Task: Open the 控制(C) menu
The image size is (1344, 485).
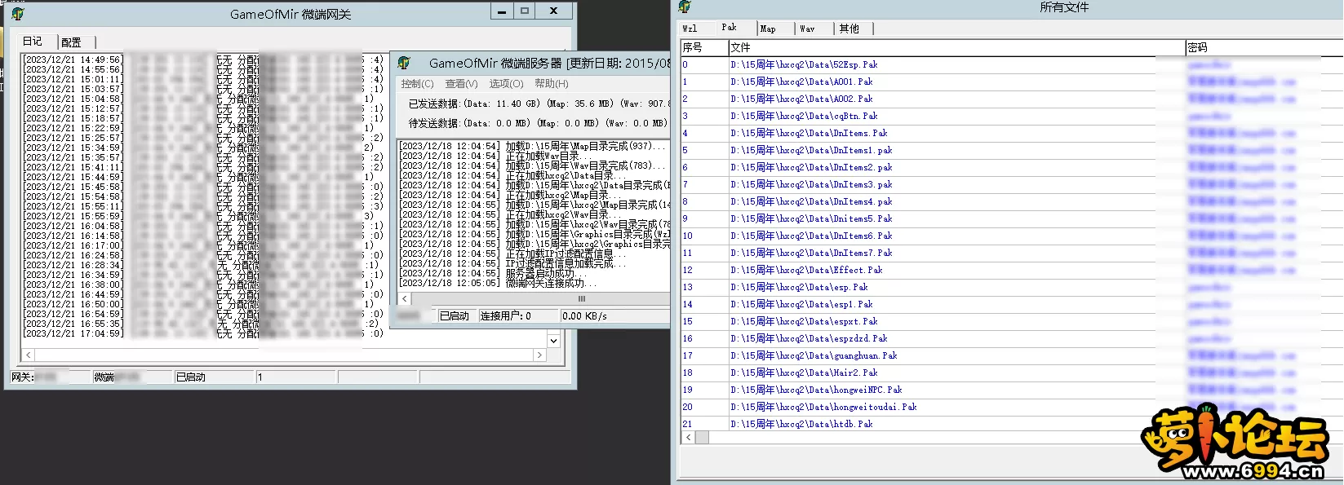Action: [x=417, y=84]
